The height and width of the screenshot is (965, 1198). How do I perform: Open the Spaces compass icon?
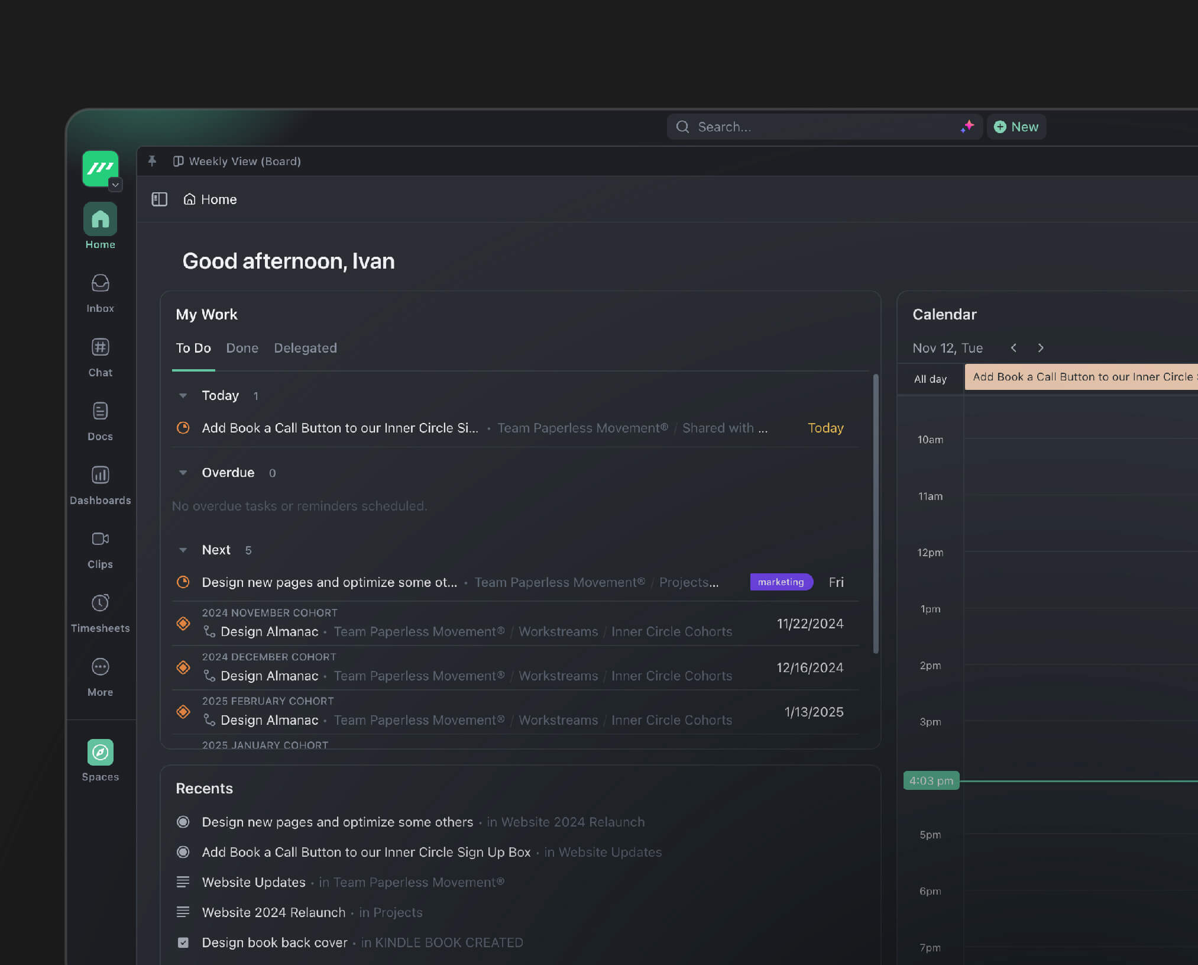(100, 753)
